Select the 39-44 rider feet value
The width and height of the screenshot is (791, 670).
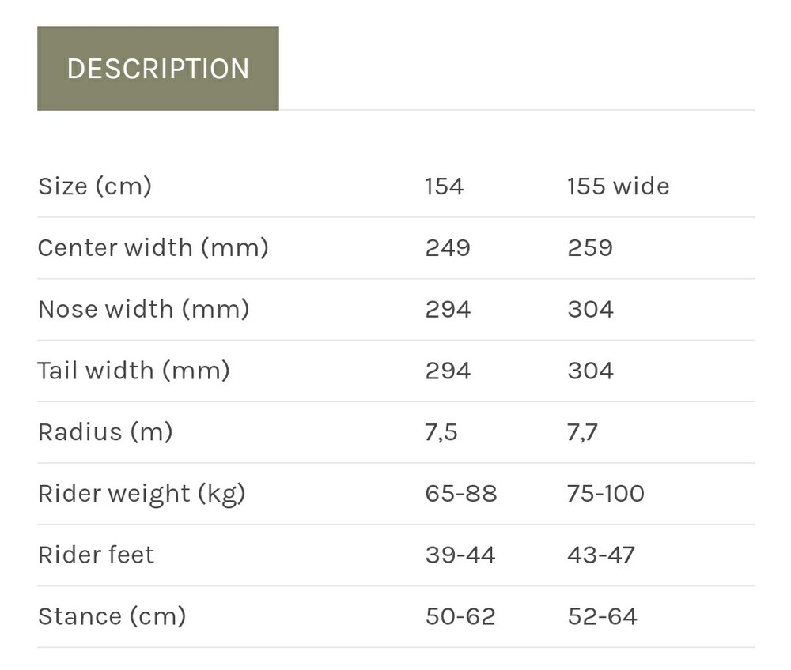click(x=460, y=555)
